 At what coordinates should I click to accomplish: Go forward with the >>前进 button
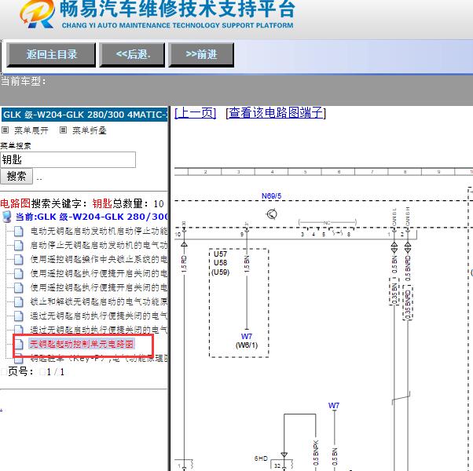click(x=201, y=55)
